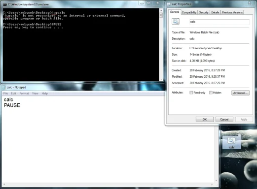This screenshot has height=189, width=257.
Task: Open Advanced attributes dialog
Action: [x=240, y=93]
